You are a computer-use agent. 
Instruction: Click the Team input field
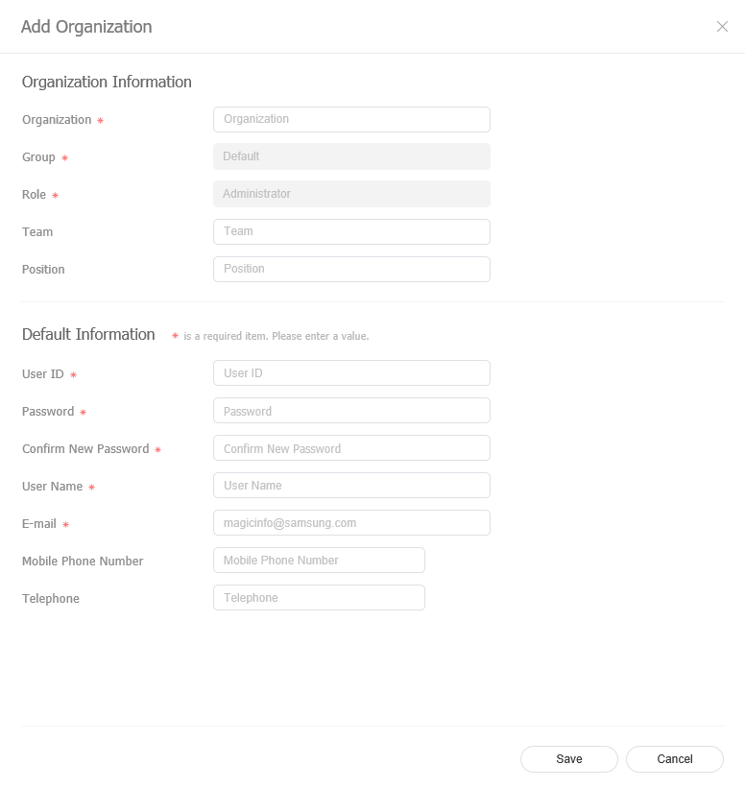[350, 231]
